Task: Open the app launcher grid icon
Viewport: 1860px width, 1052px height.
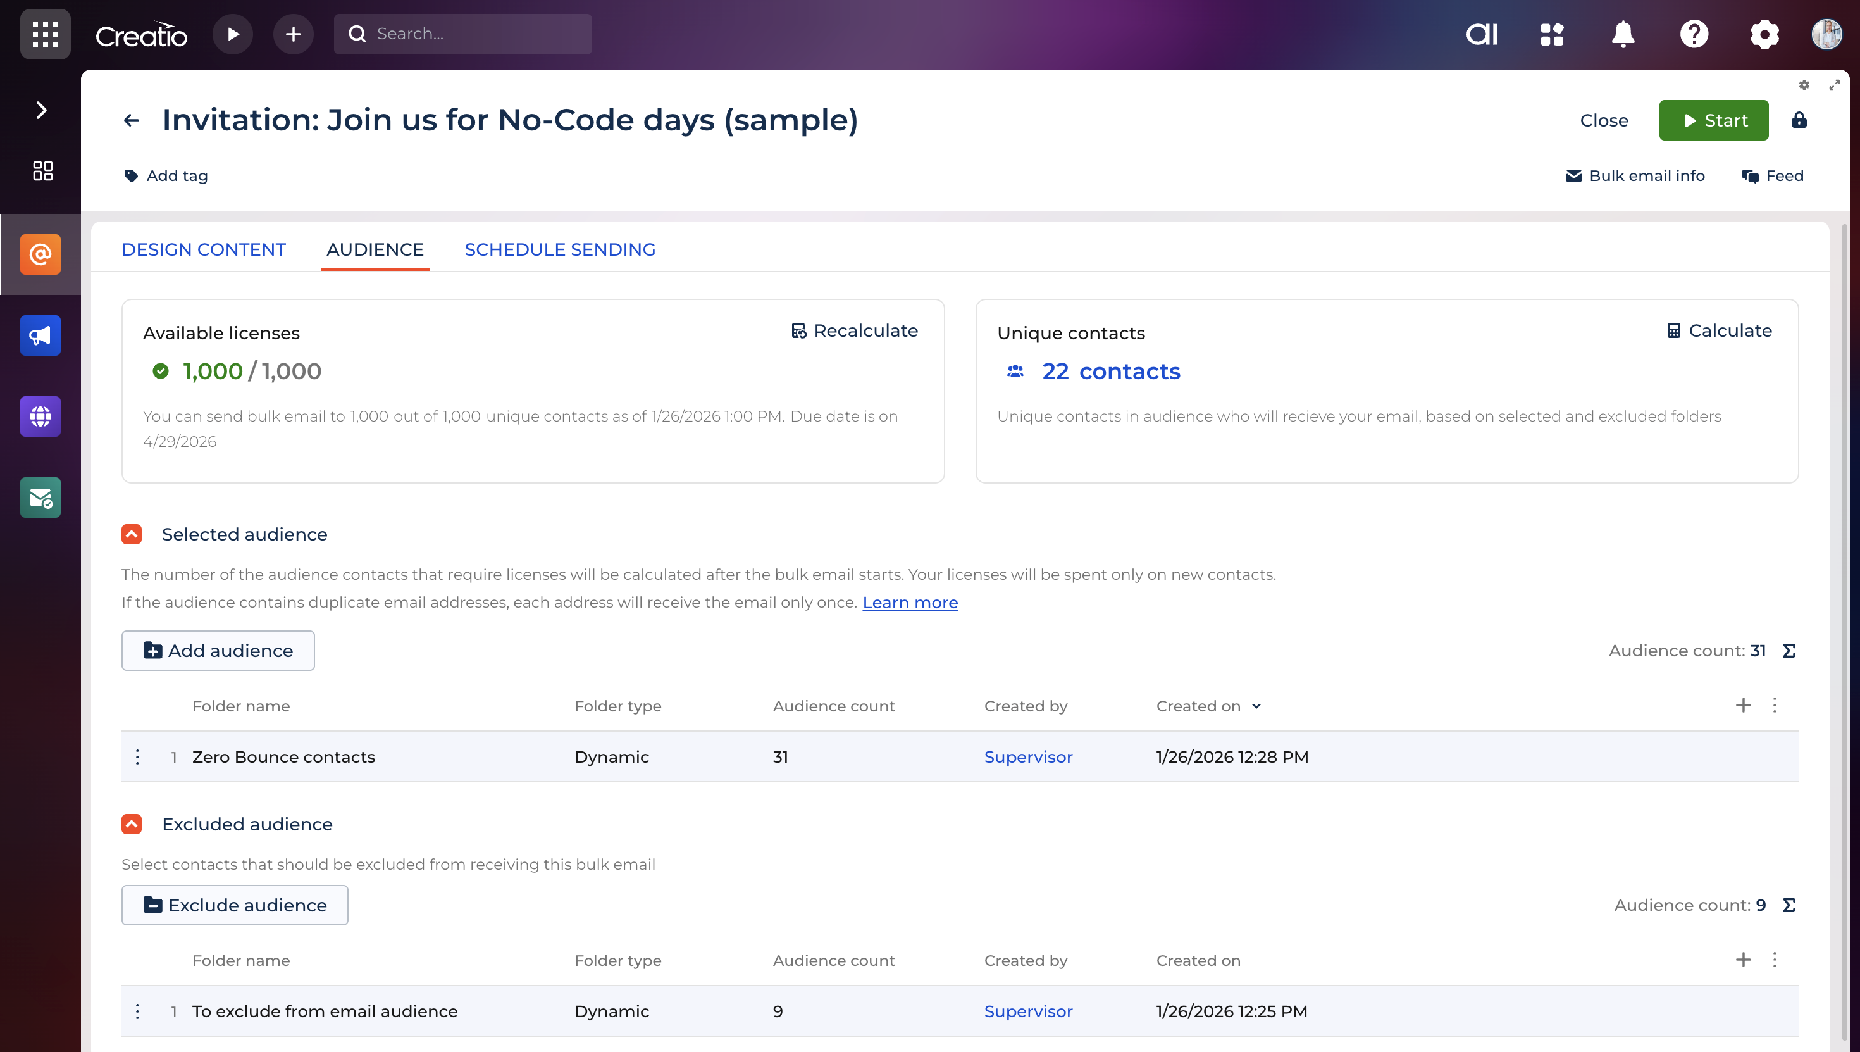Action: [x=45, y=34]
